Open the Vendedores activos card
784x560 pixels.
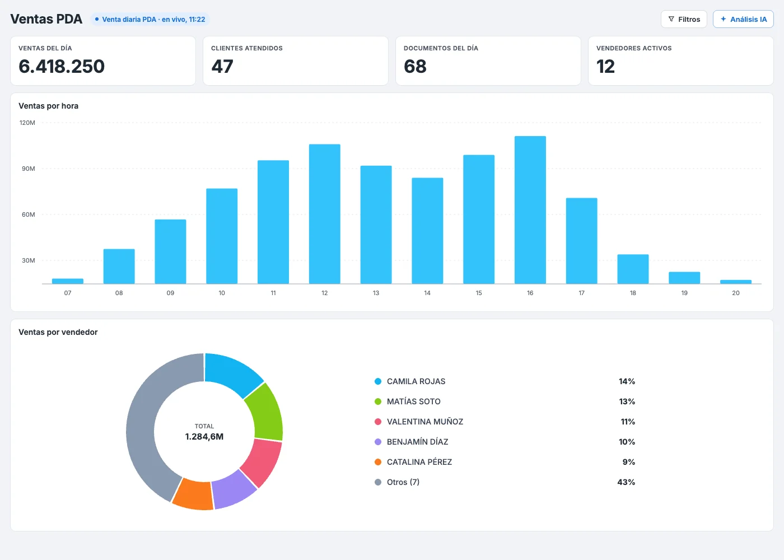point(681,61)
